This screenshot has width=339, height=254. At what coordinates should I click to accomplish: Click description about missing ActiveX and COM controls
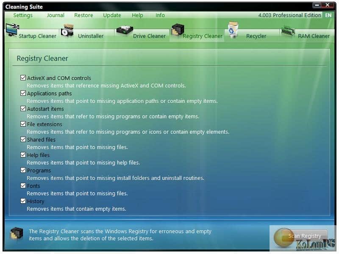pos(106,86)
